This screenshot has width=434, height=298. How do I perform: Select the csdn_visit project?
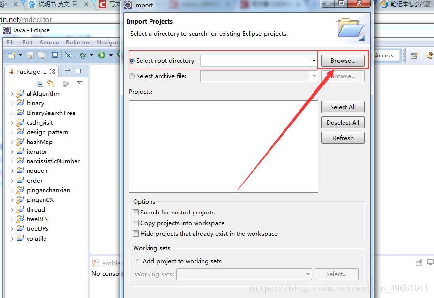[x=40, y=123]
